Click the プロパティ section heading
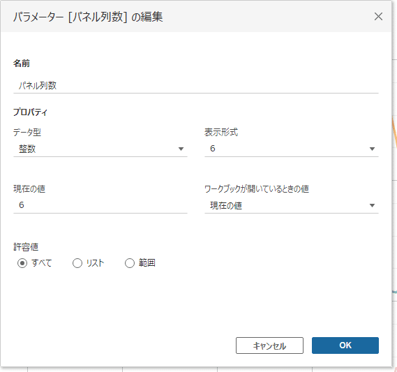The image size is (397, 372). tap(30, 112)
